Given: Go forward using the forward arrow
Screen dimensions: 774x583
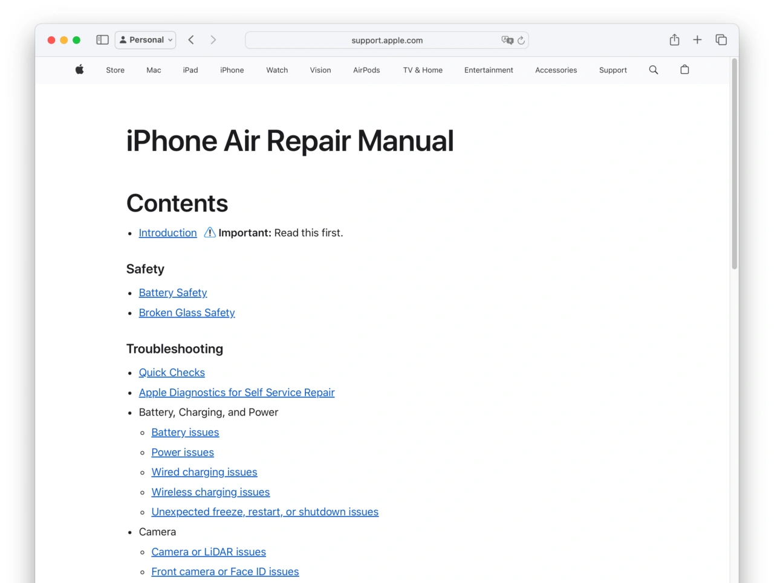Looking at the screenshot, I should click(x=213, y=39).
